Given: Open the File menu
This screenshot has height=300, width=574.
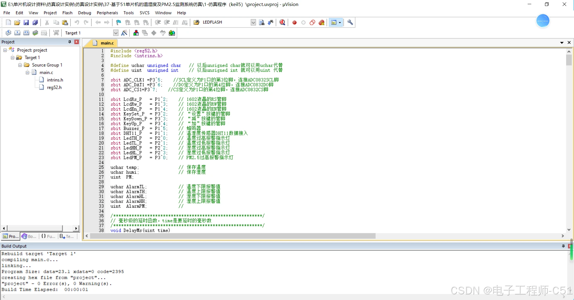Looking at the screenshot, I should 7,13.
